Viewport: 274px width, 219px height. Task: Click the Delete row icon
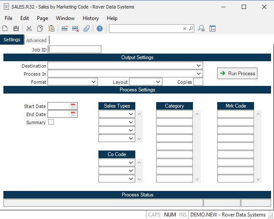coord(75,28)
